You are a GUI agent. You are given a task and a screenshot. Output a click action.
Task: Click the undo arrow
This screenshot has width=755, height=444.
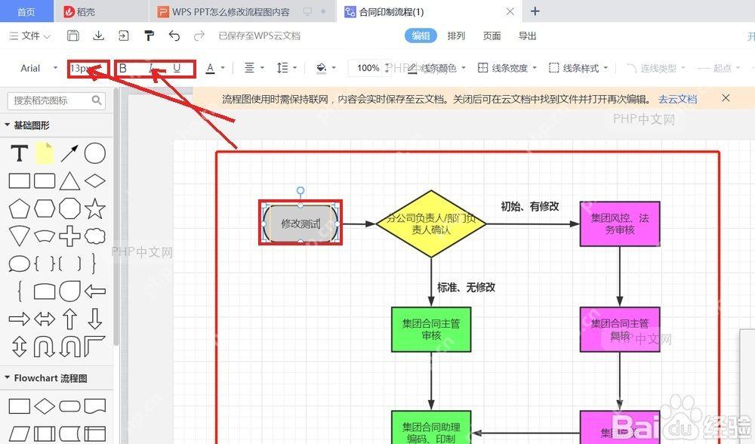click(x=174, y=35)
